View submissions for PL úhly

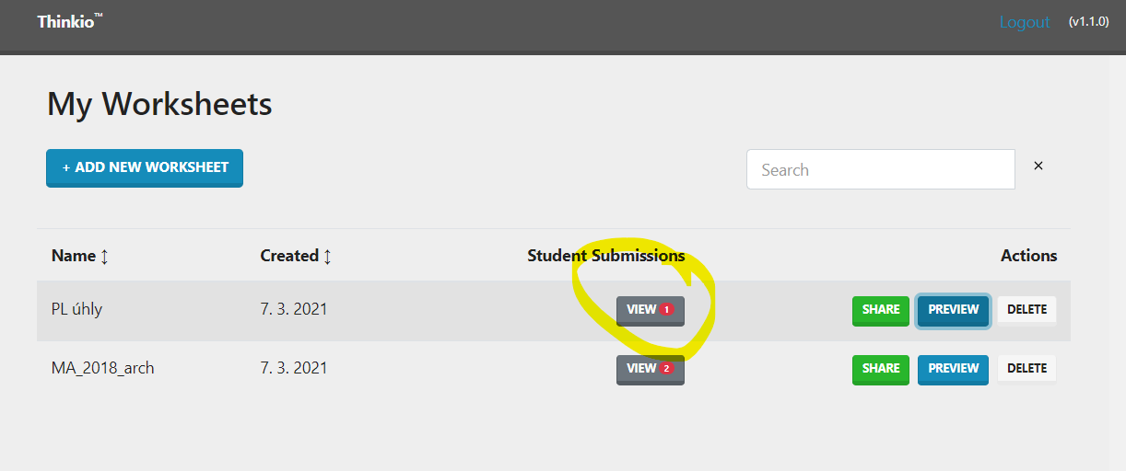pyautogui.click(x=651, y=310)
